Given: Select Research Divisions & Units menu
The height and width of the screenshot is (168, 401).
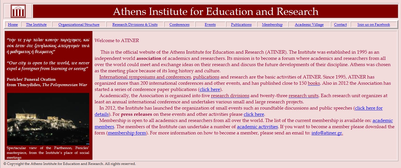Looking at the screenshot, I should [x=135, y=25].
